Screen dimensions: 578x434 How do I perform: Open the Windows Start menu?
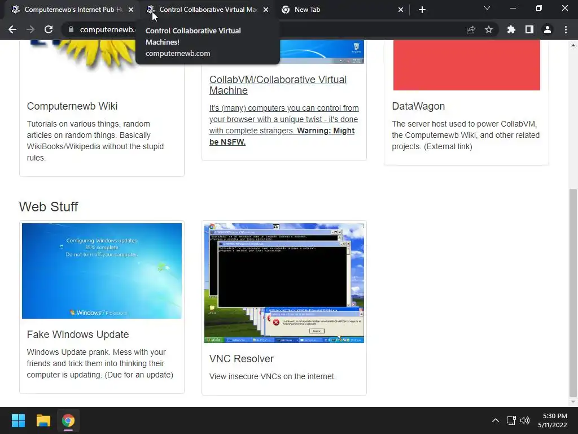tap(18, 420)
